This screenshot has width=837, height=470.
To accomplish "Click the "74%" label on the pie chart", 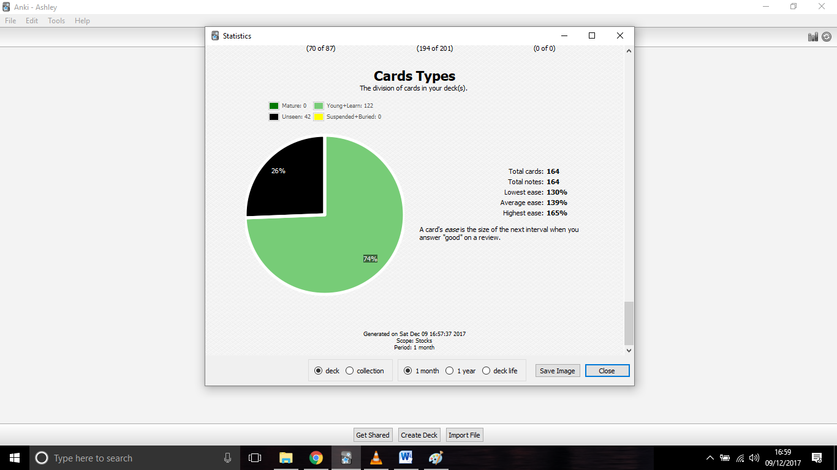I will (370, 259).
